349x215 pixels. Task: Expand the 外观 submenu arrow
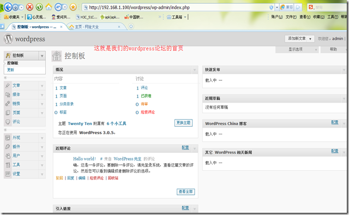tap(42, 138)
